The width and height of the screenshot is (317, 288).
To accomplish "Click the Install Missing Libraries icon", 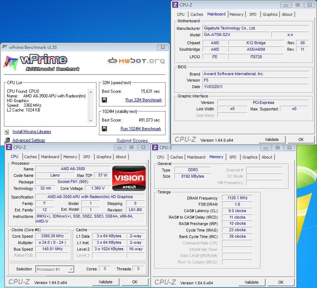I will [7, 132].
